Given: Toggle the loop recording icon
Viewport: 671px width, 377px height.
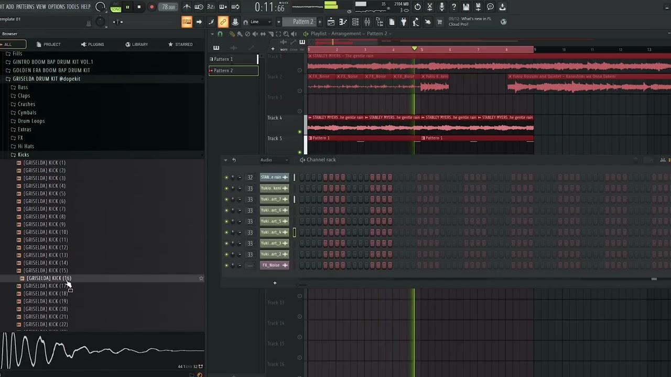Looking at the screenshot, I should [235, 7].
